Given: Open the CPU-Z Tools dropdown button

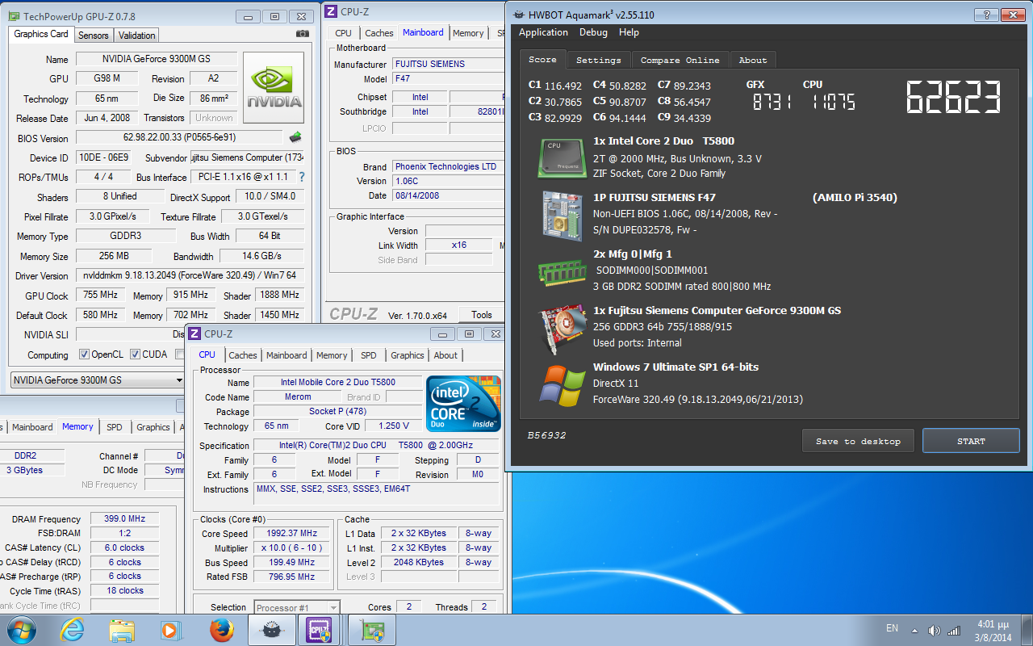Looking at the screenshot, I should pos(482,315).
